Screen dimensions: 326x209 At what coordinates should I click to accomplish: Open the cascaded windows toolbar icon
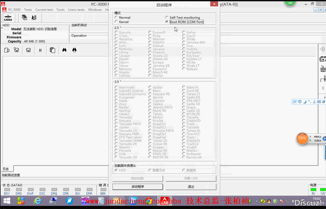pos(24,17)
